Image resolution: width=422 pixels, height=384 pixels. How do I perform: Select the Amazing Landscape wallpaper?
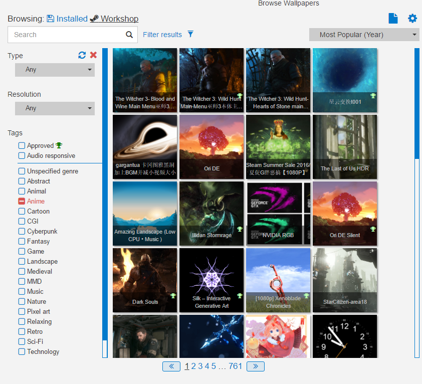(145, 214)
